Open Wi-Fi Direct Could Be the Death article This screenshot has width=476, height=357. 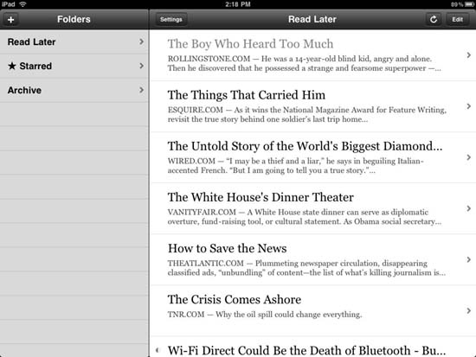point(312,347)
